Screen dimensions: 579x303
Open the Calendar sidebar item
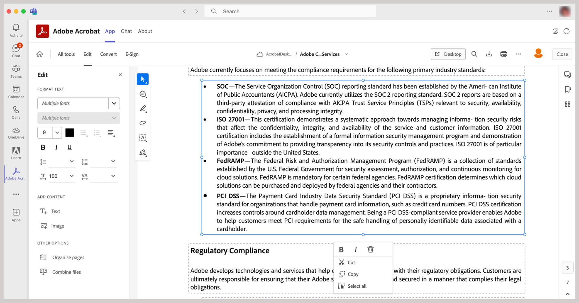click(x=16, y=92)
